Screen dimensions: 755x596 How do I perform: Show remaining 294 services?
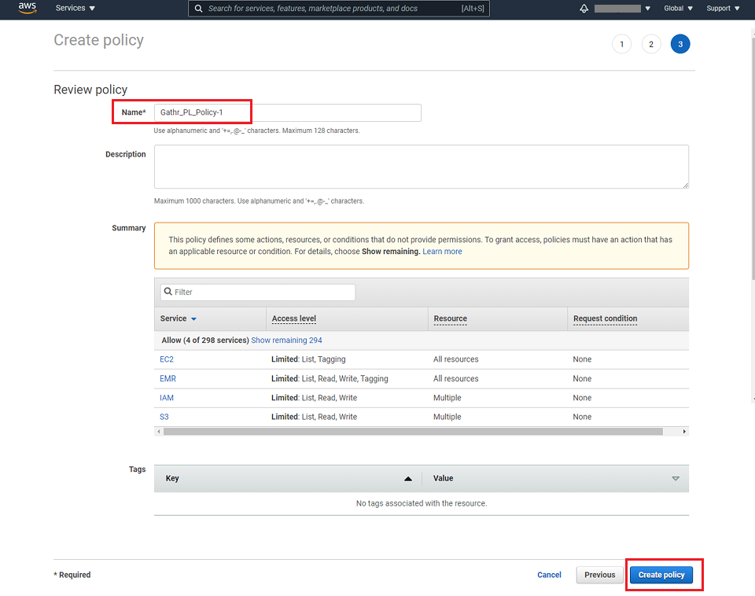[x=286, y=340]
